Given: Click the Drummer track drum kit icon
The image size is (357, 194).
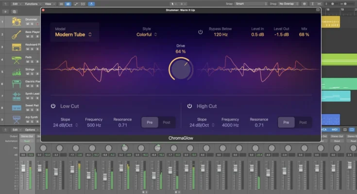Looking at the screenshot, I should tap(17, 22).
